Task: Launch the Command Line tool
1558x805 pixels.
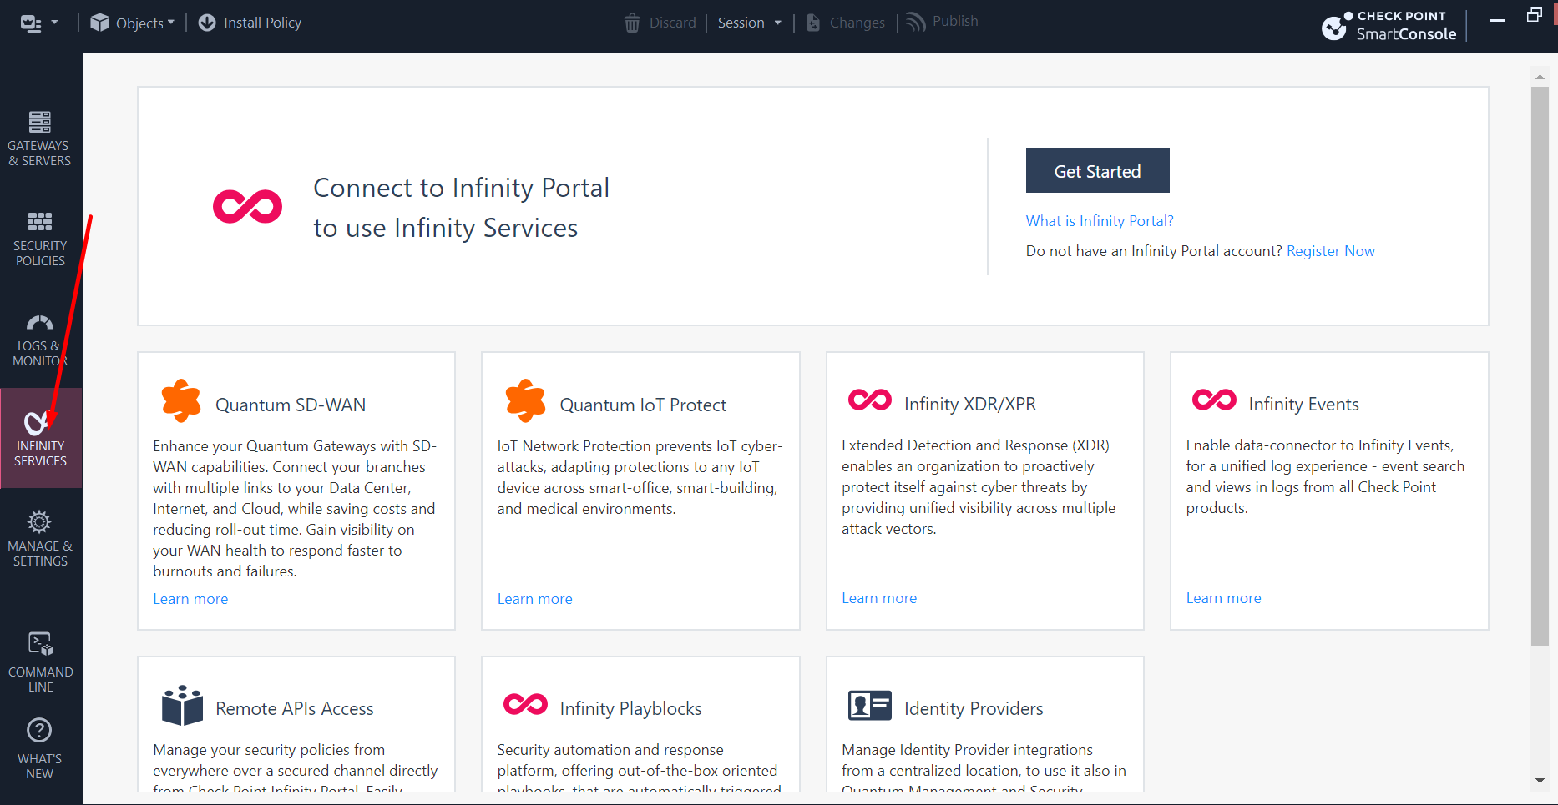Action: coord(40,662)
